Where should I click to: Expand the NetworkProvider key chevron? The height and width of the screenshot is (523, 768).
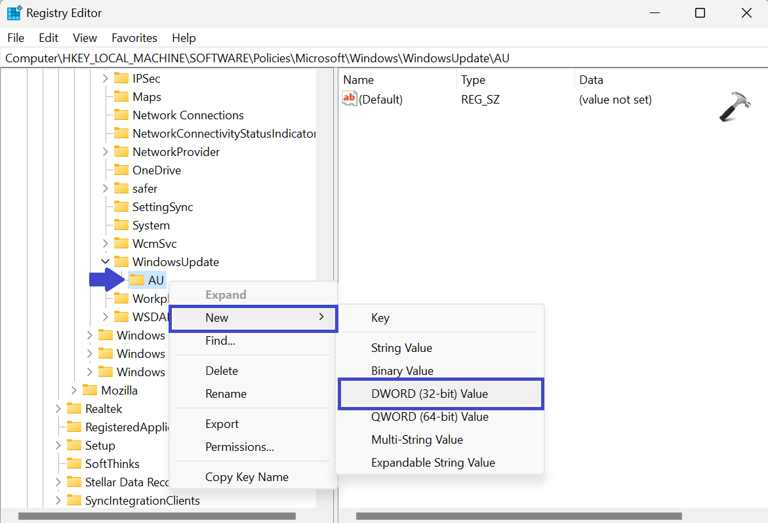click(x=106, y=151)
